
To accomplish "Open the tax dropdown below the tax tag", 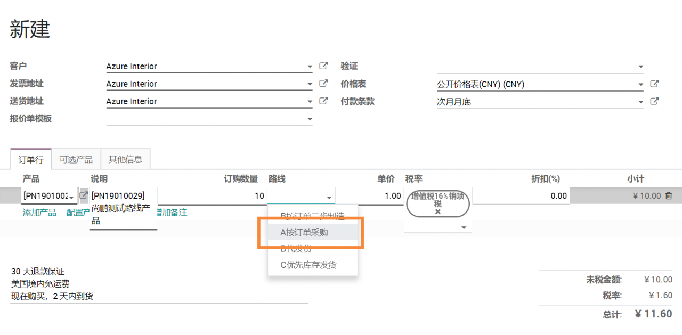I will coord(464,227).
